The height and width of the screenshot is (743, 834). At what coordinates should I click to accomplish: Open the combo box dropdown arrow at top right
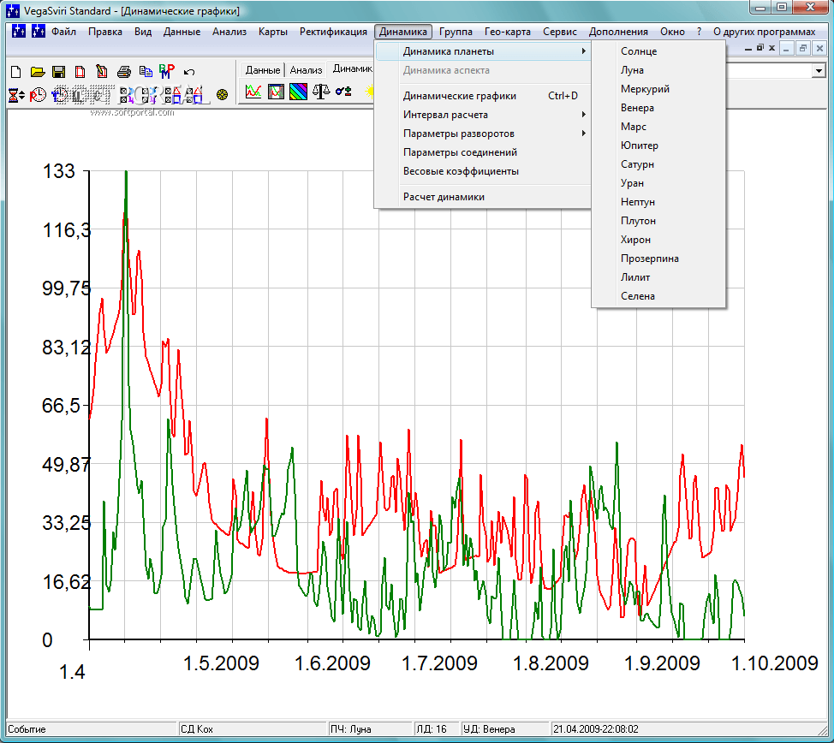pos(818,72)
